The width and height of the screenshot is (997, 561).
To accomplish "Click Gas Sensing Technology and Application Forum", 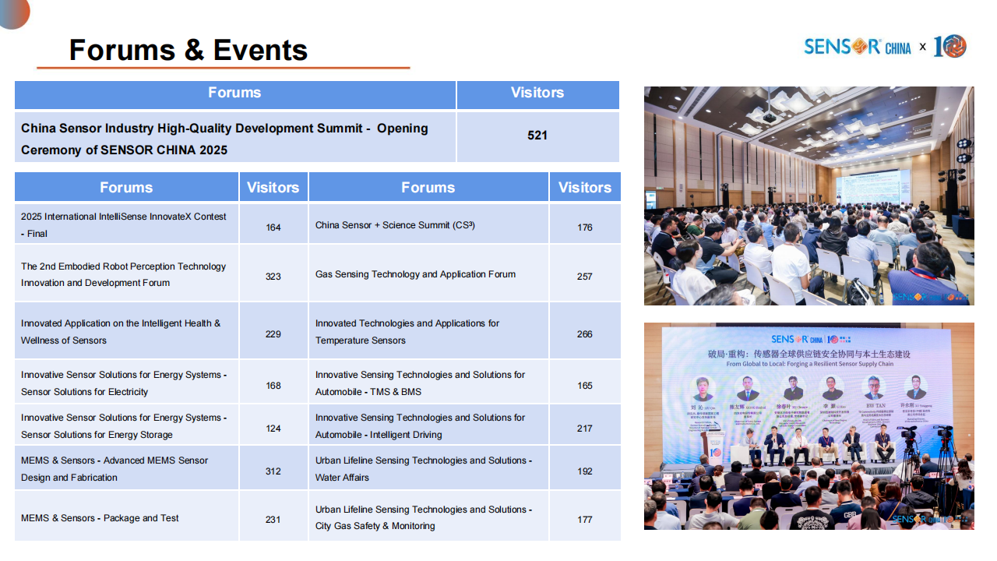I will tap(415, 274).
